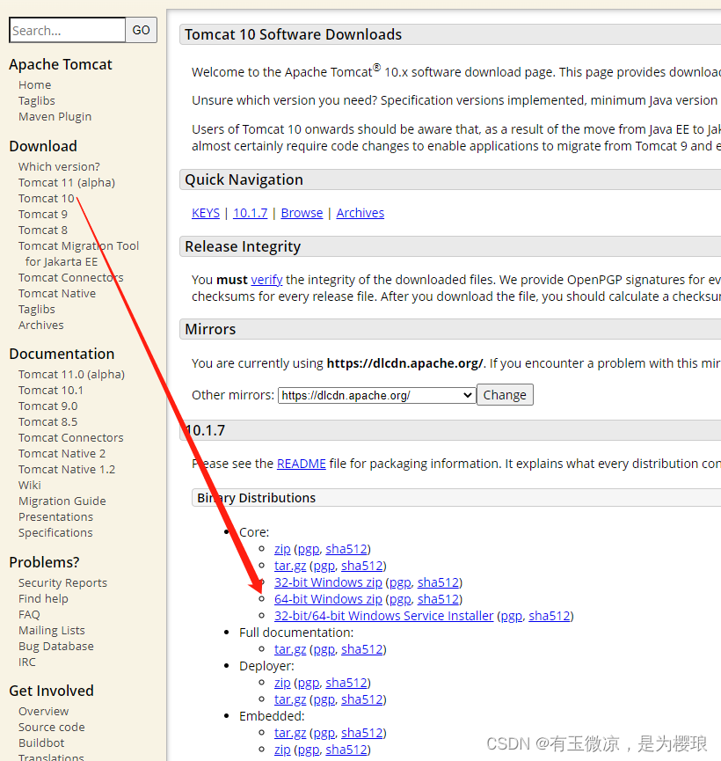The image size is (721, 761).
Task: Download Deployer tar.gz
Action: (x=290, y=699)
